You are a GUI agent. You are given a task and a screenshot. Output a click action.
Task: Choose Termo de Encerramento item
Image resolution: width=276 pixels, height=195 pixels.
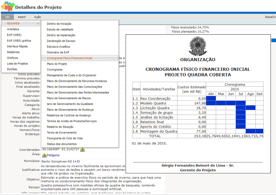point(61,133)
